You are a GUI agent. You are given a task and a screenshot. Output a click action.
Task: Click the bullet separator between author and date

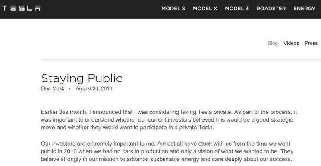pos(69,89)
